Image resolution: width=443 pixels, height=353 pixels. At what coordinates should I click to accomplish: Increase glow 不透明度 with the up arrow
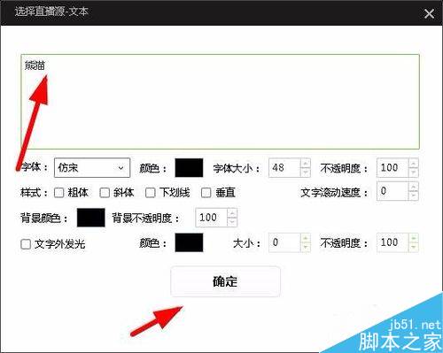pyautogui.click(x=414, y=238)
